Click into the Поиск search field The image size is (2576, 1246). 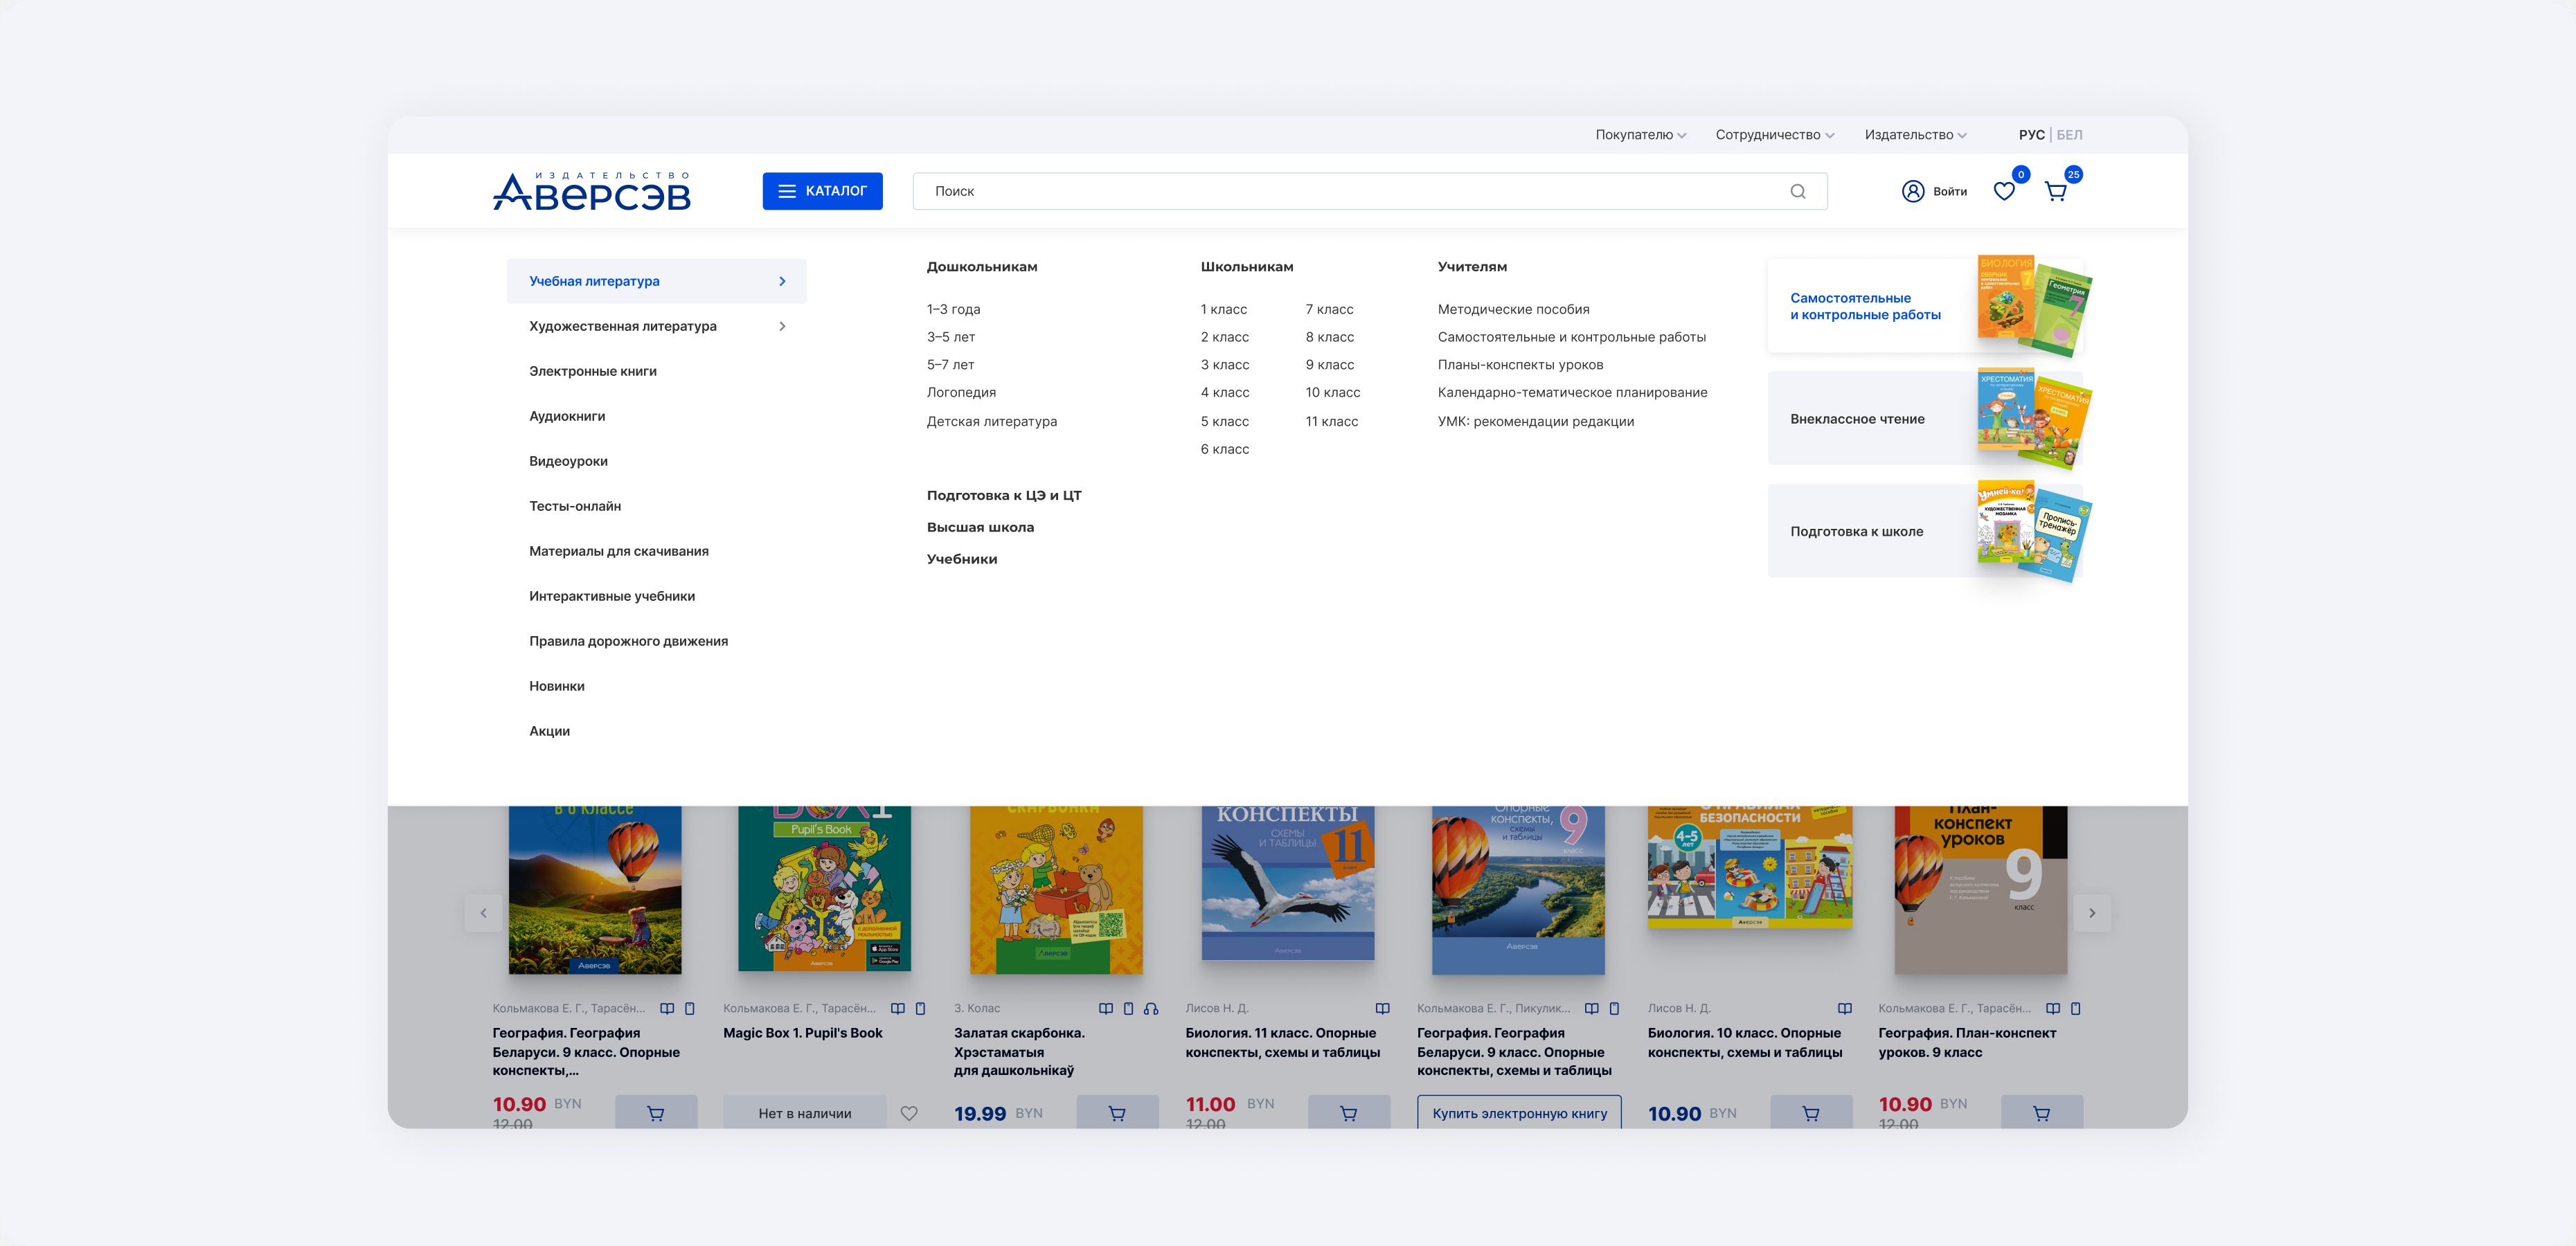click(1350, 191)
